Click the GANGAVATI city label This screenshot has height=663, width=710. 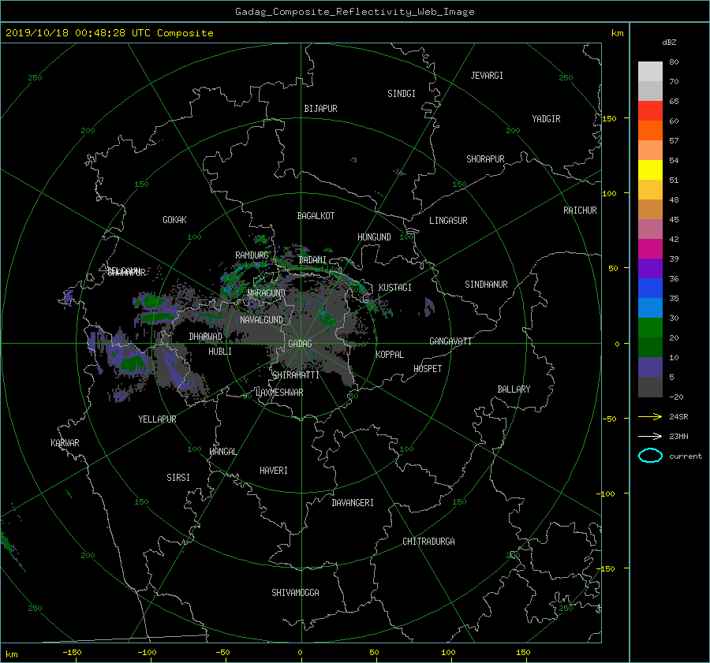point(450,341)
